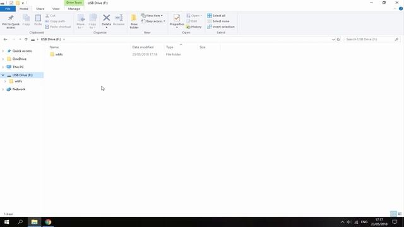
Task: Click Select none in ribbon
Action: (218, 21)
